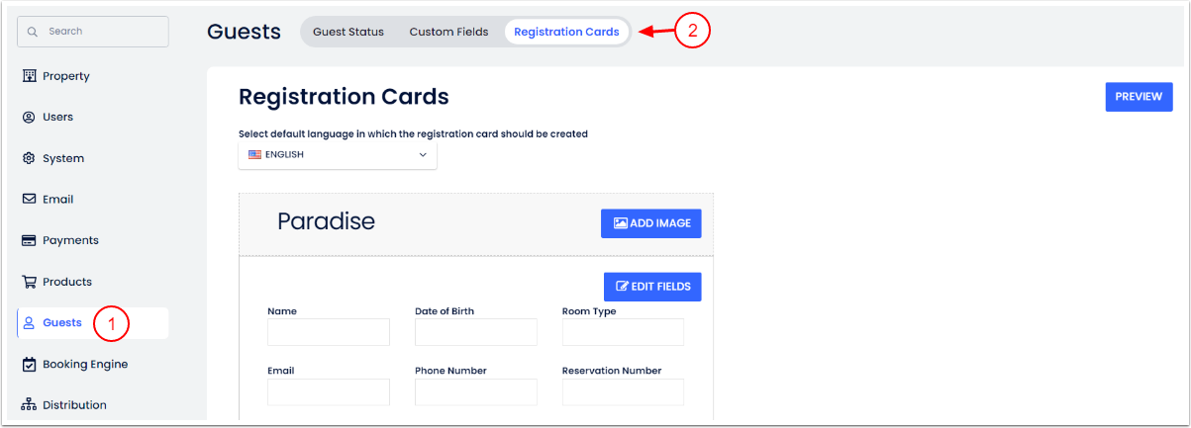Click the Payments card icon
Image resolution: width=1191 pixels, height=428 pixels.
pos(29,240)
